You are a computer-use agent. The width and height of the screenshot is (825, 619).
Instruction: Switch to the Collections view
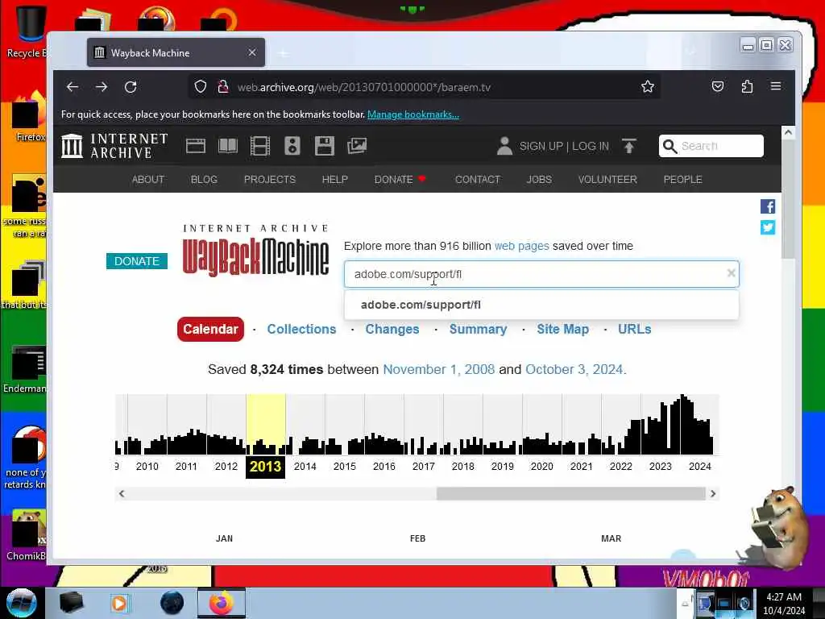301,329
